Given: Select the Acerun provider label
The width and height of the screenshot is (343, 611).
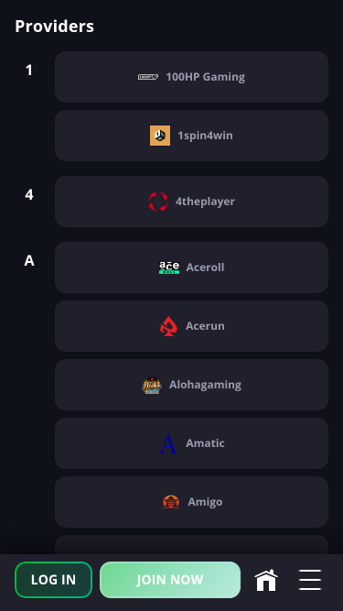Looking at the screenshot, I should [205, 326].
